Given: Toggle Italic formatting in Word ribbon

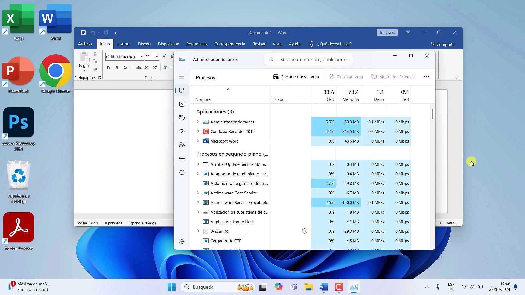Looking at the screenshot, I should point(117,67).
